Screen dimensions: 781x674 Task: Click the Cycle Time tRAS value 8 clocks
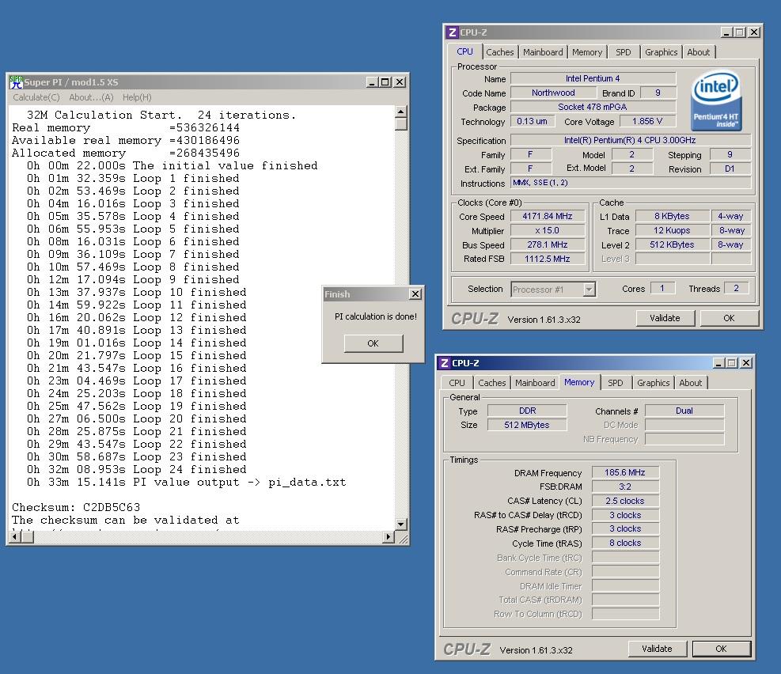click(625, 543)
